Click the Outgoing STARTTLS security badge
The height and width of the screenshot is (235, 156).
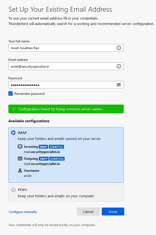57,159
